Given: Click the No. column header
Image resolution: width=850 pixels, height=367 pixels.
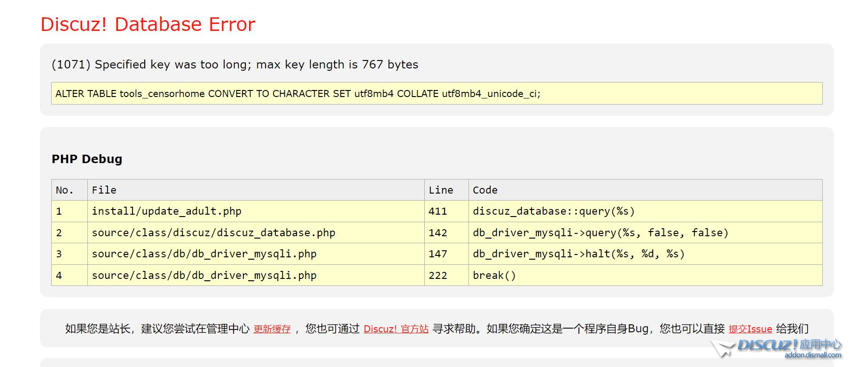Looking at the screenshot, I should [65, 190].
